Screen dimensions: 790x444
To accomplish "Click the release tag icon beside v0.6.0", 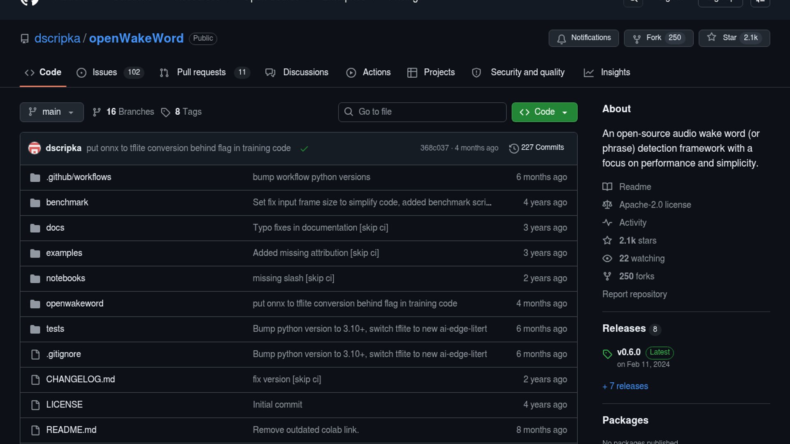I will [607, 354].
